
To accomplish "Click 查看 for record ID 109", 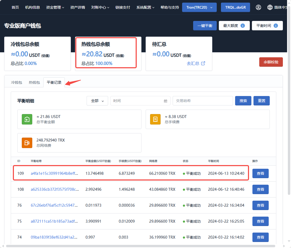I will [260, 173].
